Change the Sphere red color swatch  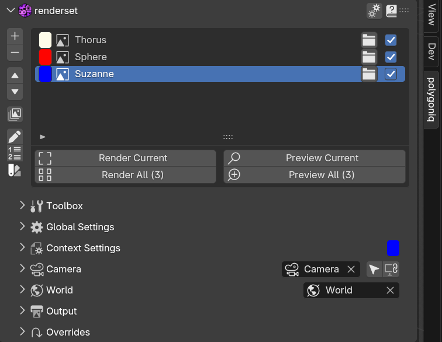[x=45, y=57]
